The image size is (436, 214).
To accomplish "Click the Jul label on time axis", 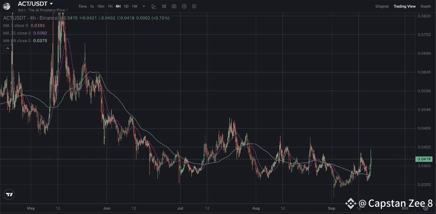I will pos(180,208).
